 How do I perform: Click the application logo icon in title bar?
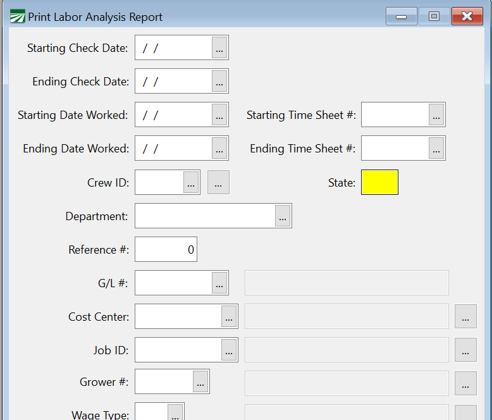(18, 16)
